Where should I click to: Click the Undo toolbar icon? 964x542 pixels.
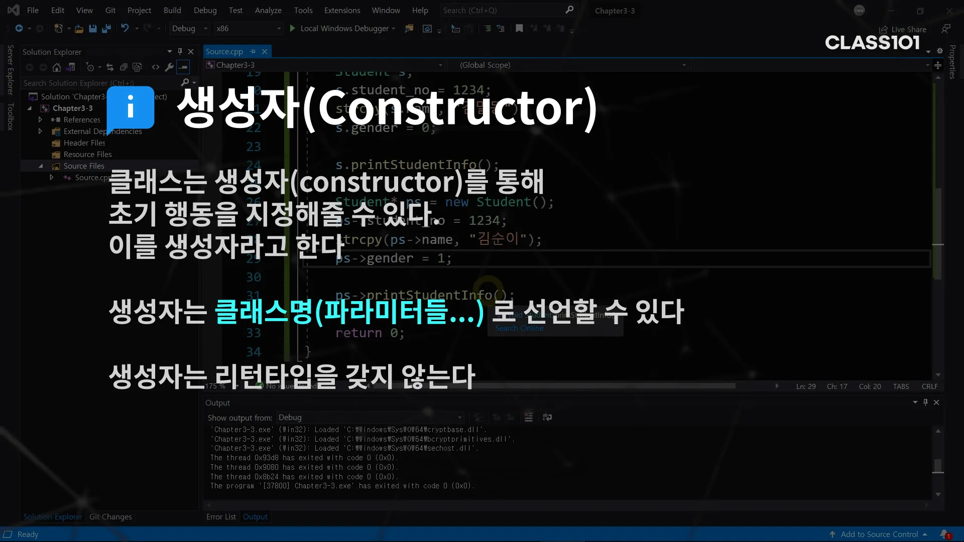125,29
